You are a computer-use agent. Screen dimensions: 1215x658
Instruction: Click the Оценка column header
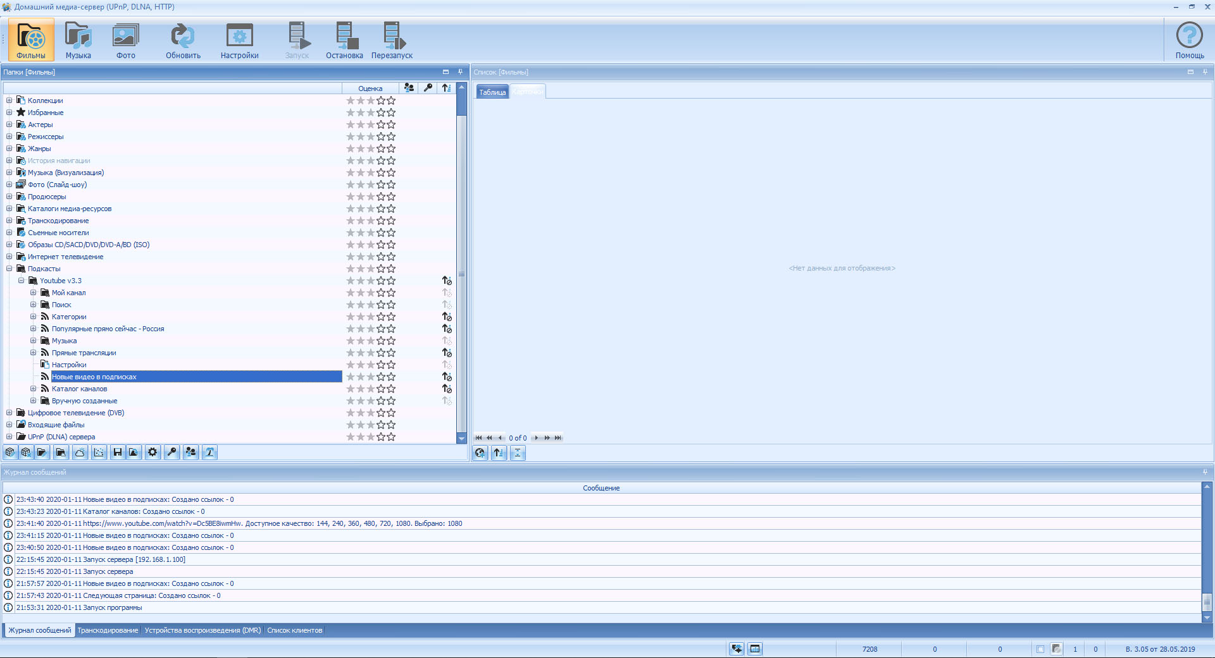click(370, 88)
